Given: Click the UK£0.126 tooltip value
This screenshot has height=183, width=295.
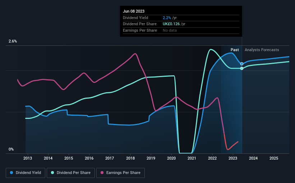Looking at the screenshot, I should [x=171, y=24].
